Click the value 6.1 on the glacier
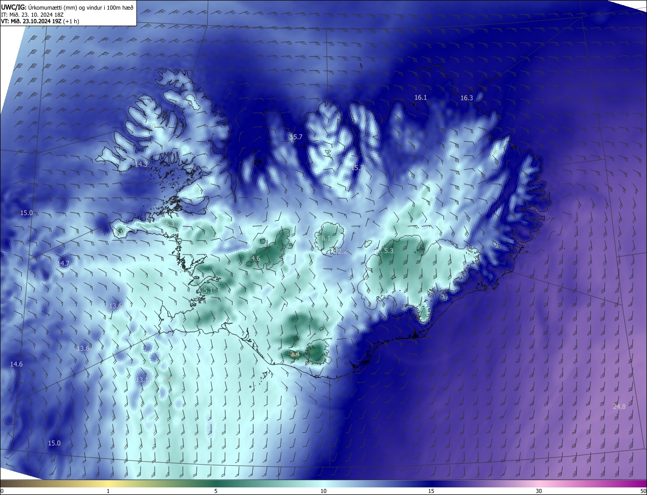 coord(326,238)
